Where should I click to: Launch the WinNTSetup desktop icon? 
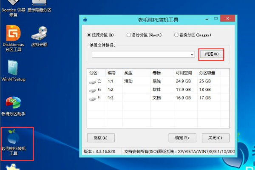tap(13, 71)
